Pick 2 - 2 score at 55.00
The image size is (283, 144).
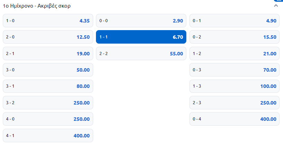141,54
